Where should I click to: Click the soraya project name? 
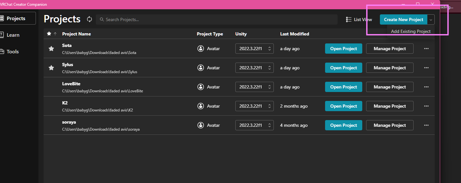(x=69, y=122)
